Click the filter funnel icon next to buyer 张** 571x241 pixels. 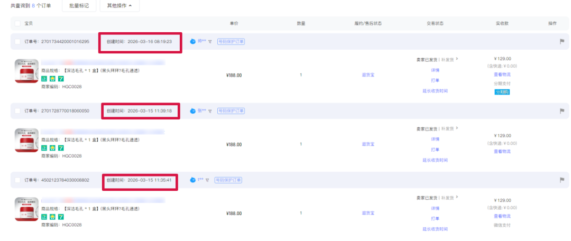tap(209, 111)
